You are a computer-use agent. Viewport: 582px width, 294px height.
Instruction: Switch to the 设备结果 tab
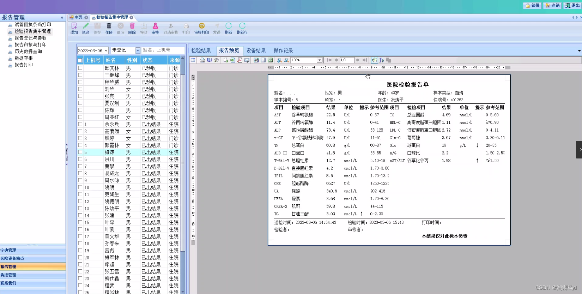[x=256, y=50]
